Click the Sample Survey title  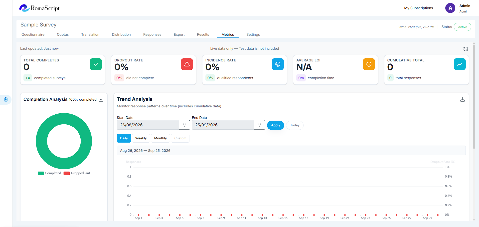38,25
